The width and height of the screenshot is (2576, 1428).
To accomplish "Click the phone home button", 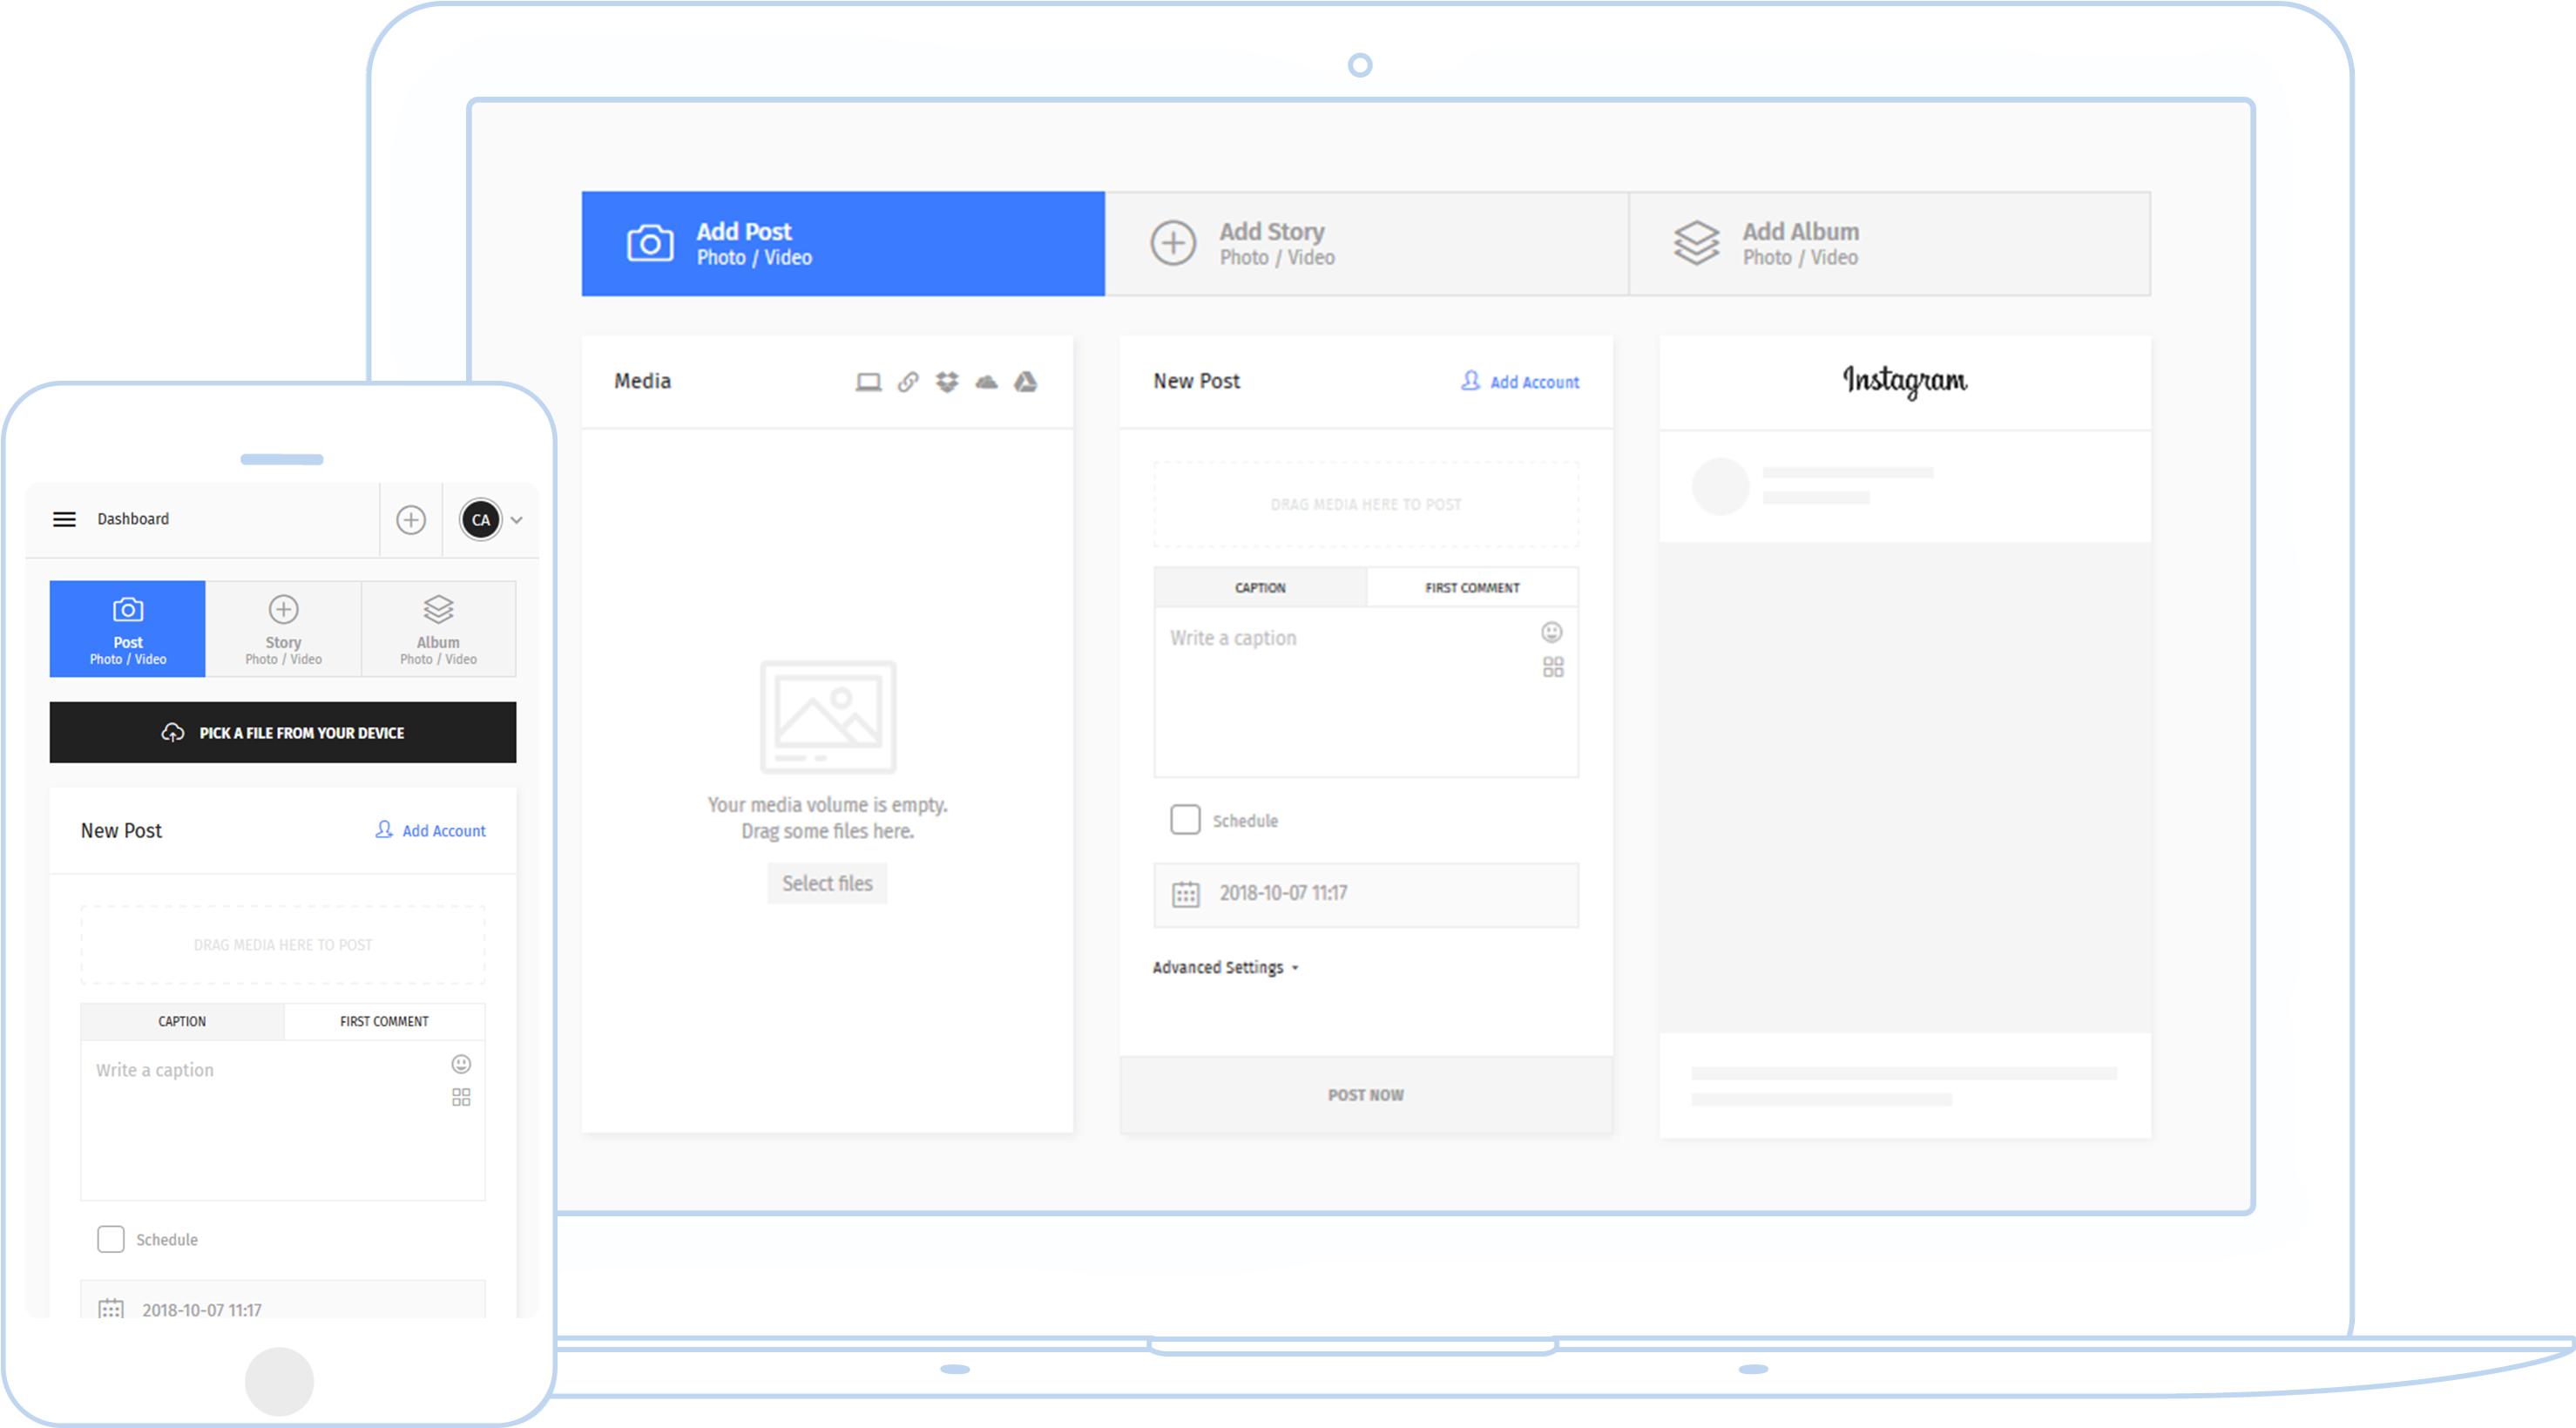I will 279,1381.
